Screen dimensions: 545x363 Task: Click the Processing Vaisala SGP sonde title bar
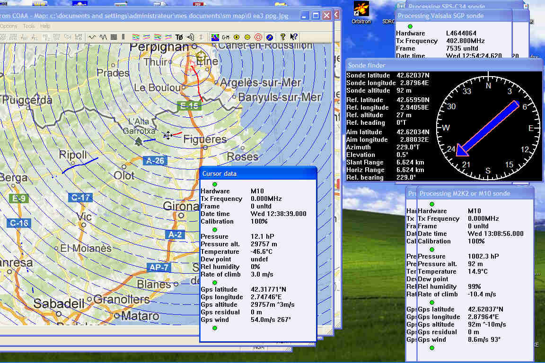[453, 16]
